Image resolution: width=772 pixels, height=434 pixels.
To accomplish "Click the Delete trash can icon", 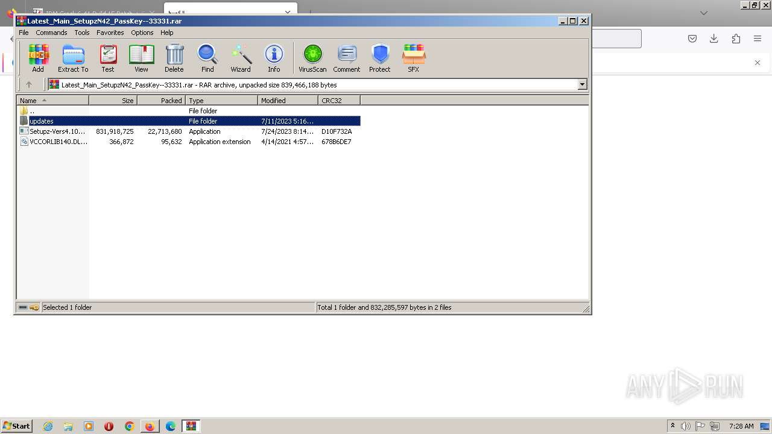I will coord(174,58).
